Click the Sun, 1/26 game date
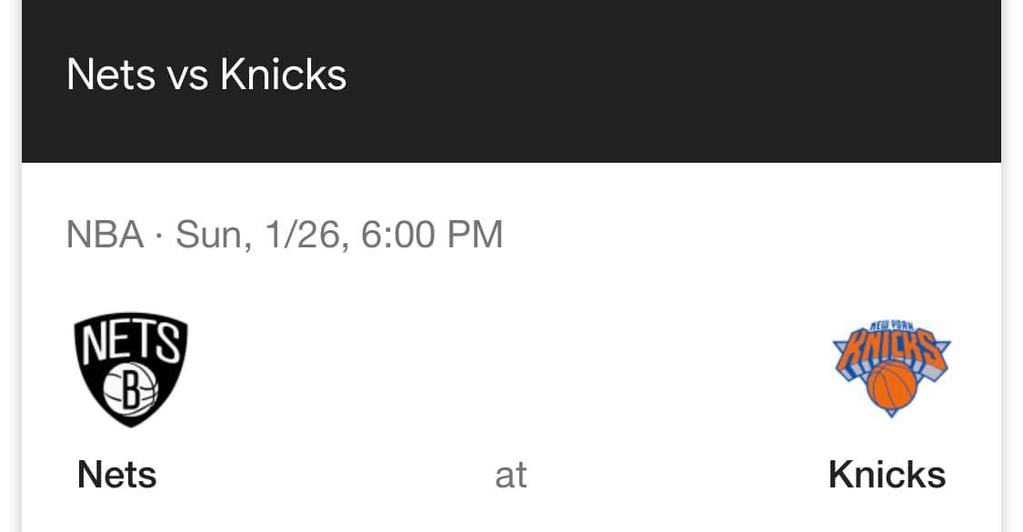1023x532 pixels. pyautogui.click(x=258, y=235)
